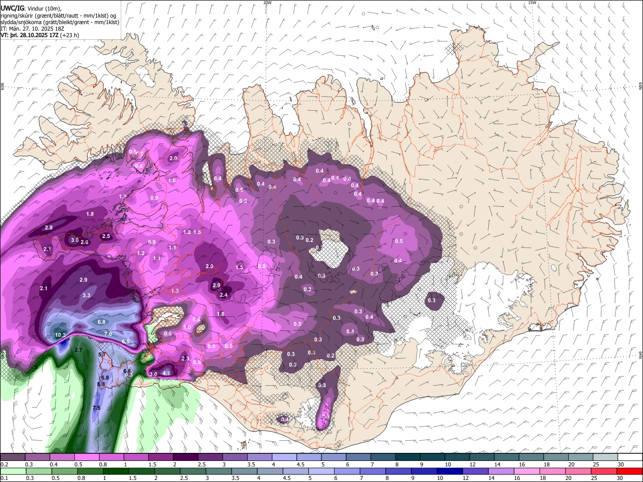Click the 25 label in rain legend
Viewport: 643px width, 482px height.
(x=595, y=478)
